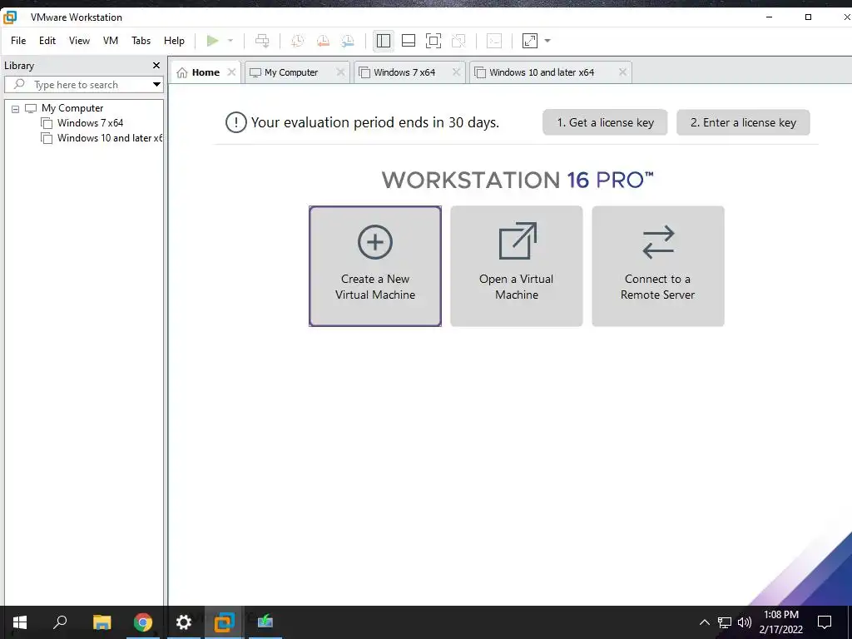Select My Computer in the library tree
The width and height of the screenshot is (852, 639).
pos(72,108)
